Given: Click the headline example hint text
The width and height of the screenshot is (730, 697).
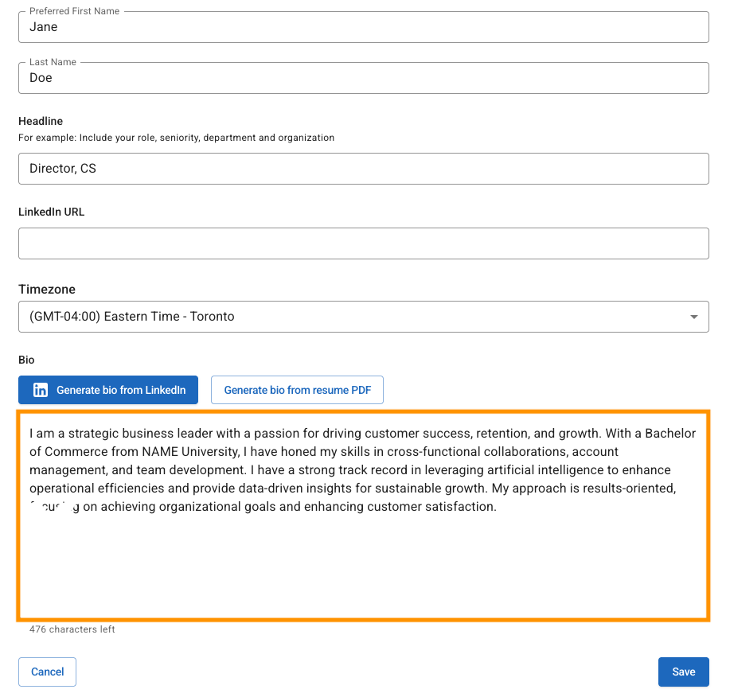Looking at the screenshot, I should (176, 138).
